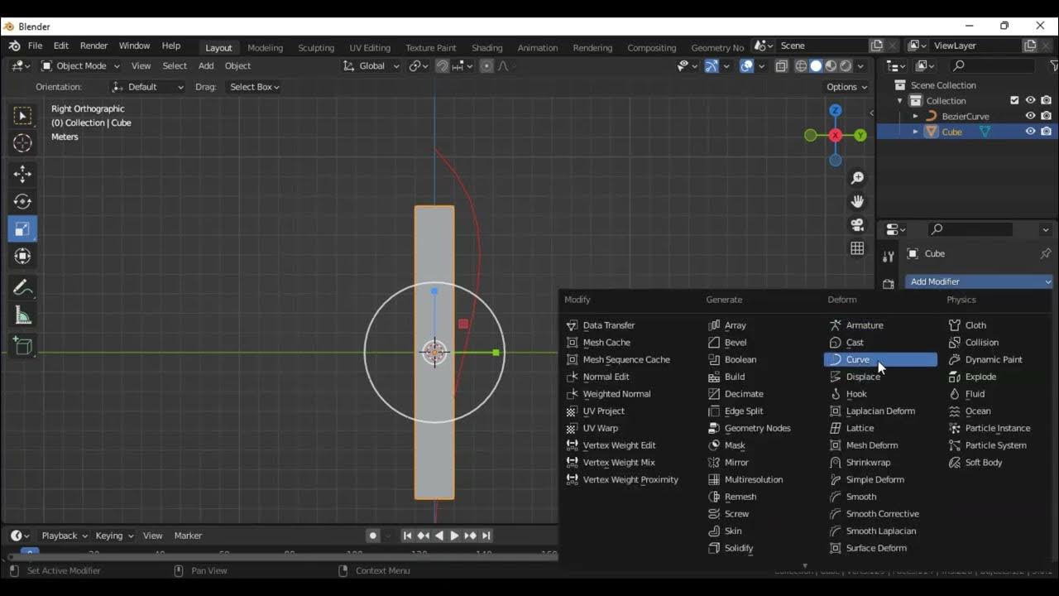Image resolution: width=1059 pixels, height=596 pixels.
Task: Toggle snapping magnet in header
Action: (443, 66)
